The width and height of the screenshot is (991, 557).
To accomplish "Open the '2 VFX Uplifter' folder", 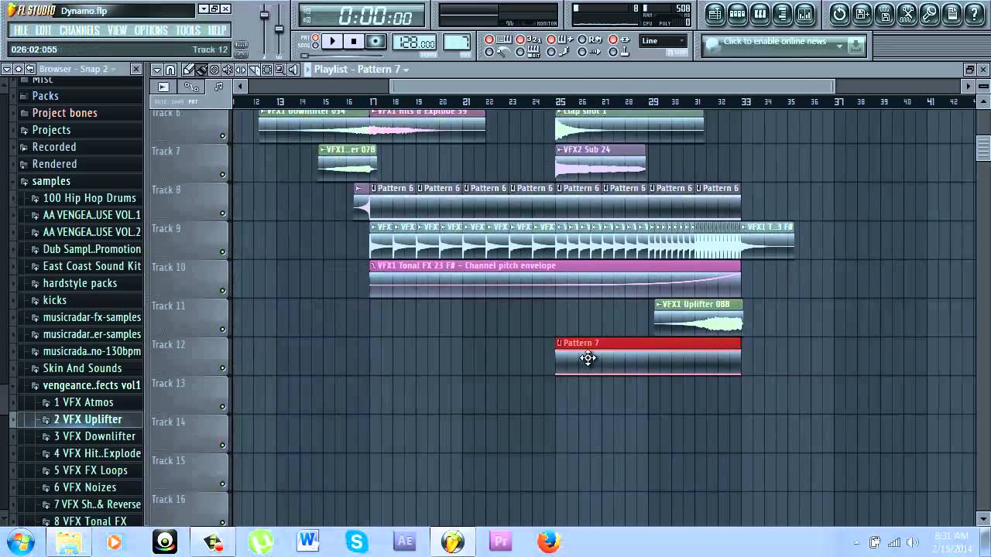I will coord(87,419).
